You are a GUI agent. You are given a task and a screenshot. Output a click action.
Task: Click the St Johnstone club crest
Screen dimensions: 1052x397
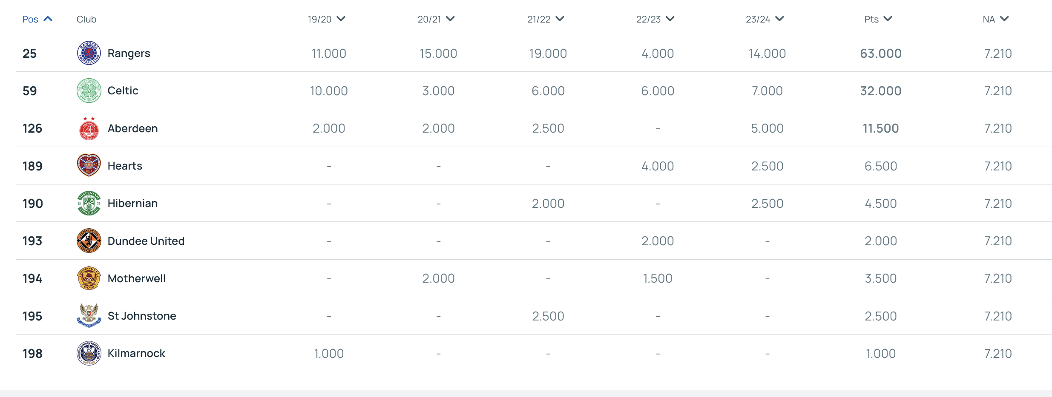(x=89, y=315)
